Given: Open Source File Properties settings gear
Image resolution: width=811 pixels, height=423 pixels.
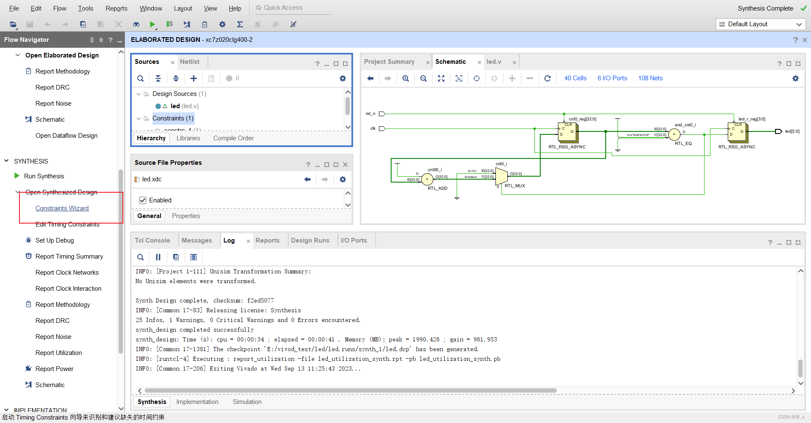Looking at the screenshot, I should [x=343, y=179].
